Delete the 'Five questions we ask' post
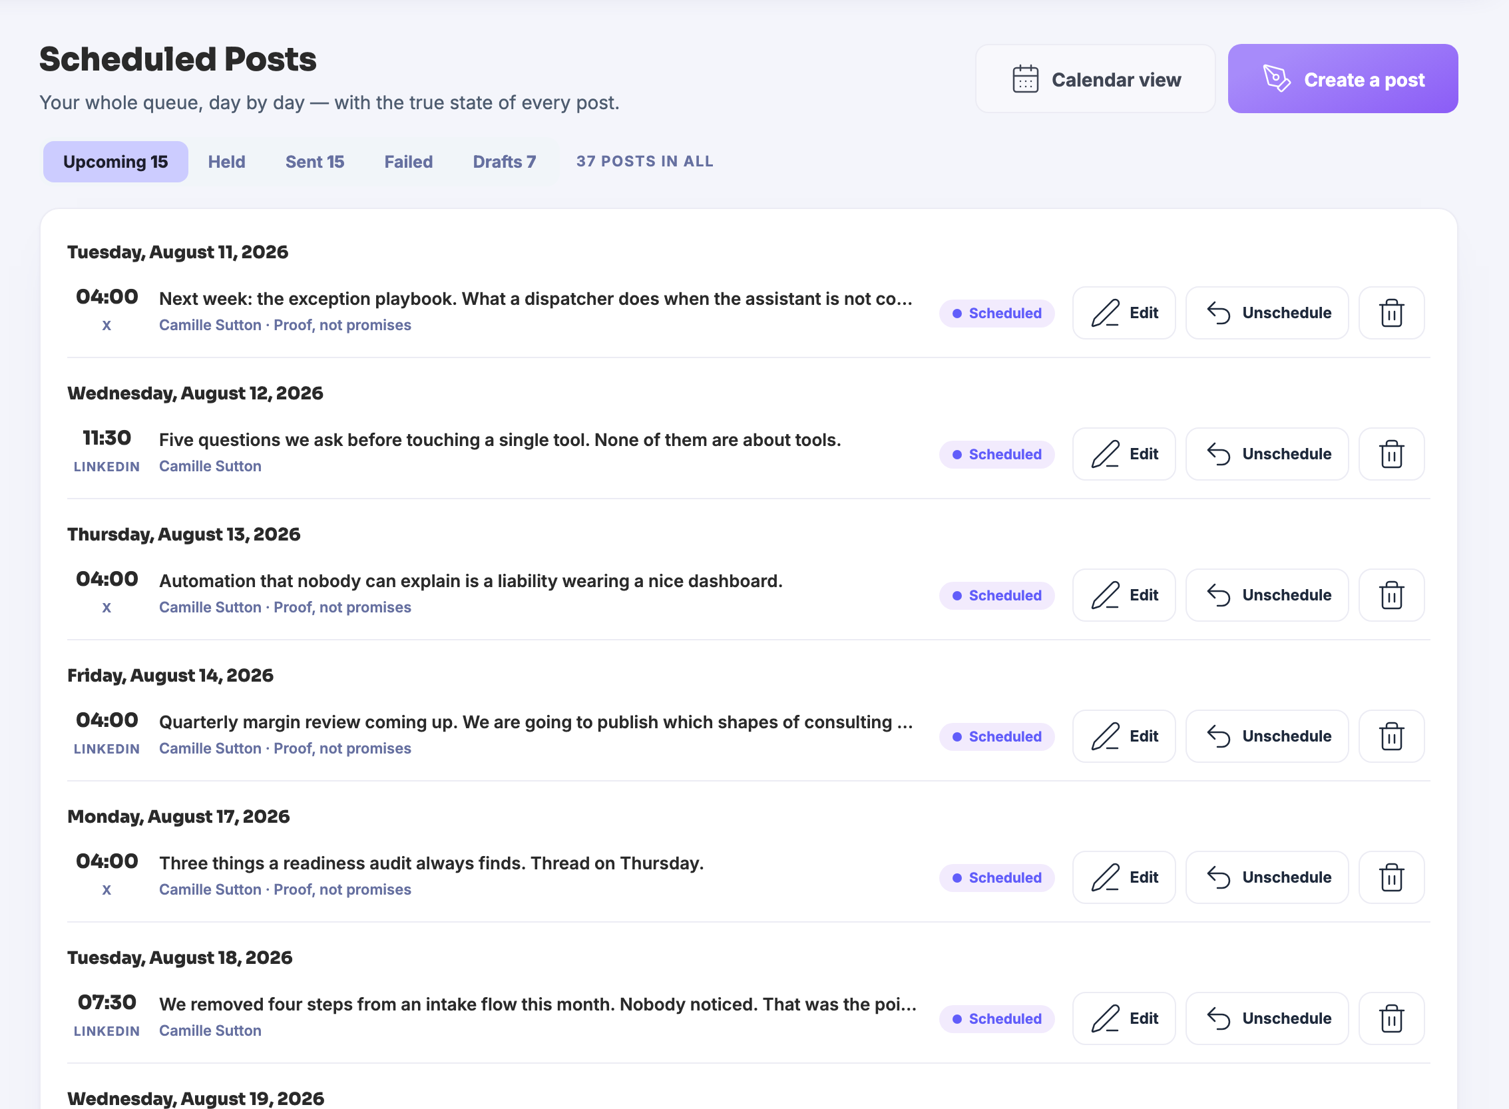The width and height of the screenshot is (1509, 1109). [1391, 454]
